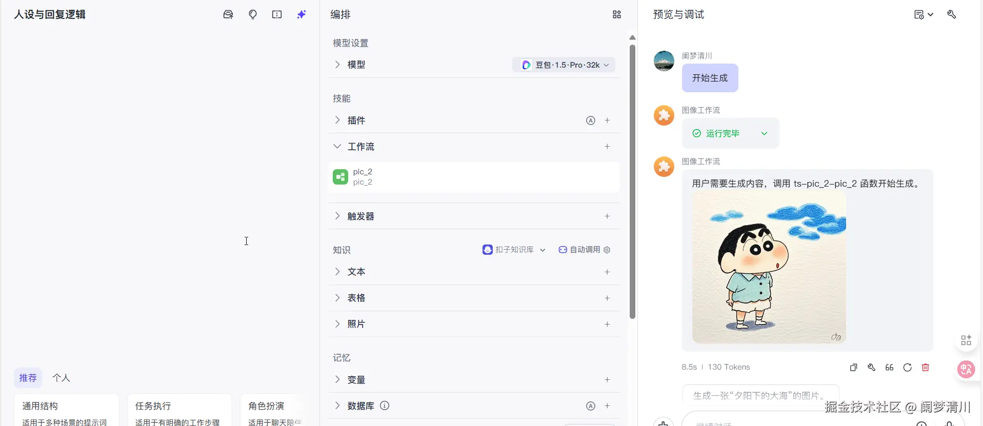Viewport: 983px width, 426px height.
Task: Click the quote icon under the reply
Action: (x=889, y=368)
